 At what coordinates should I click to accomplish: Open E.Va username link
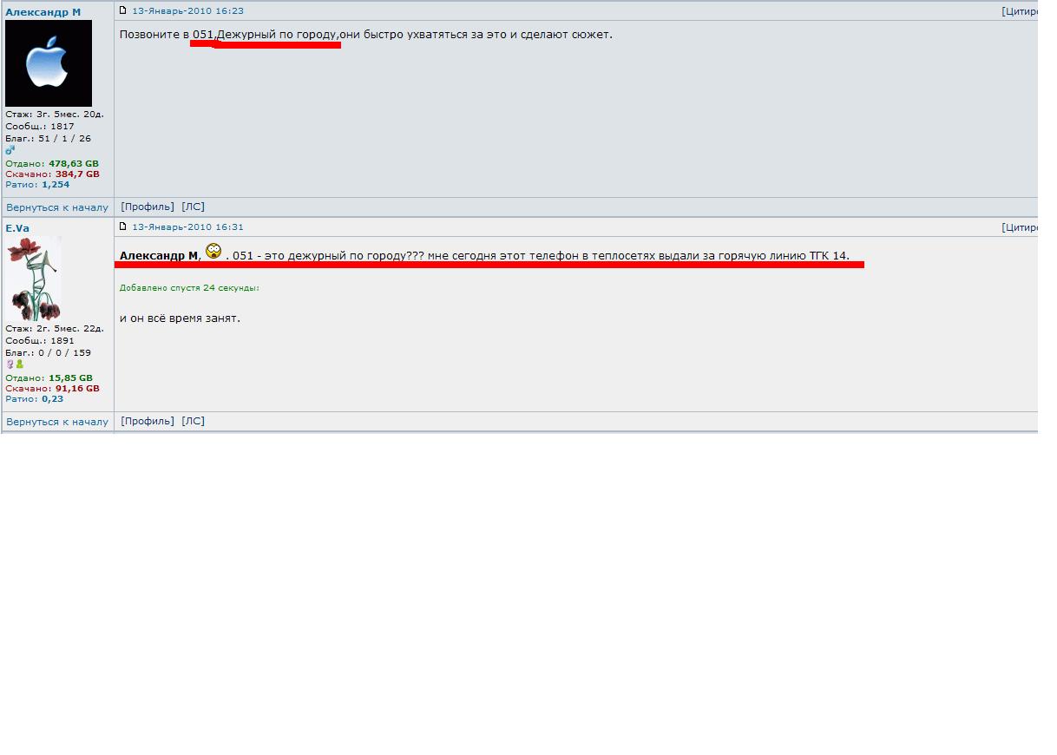coord(17,227)
